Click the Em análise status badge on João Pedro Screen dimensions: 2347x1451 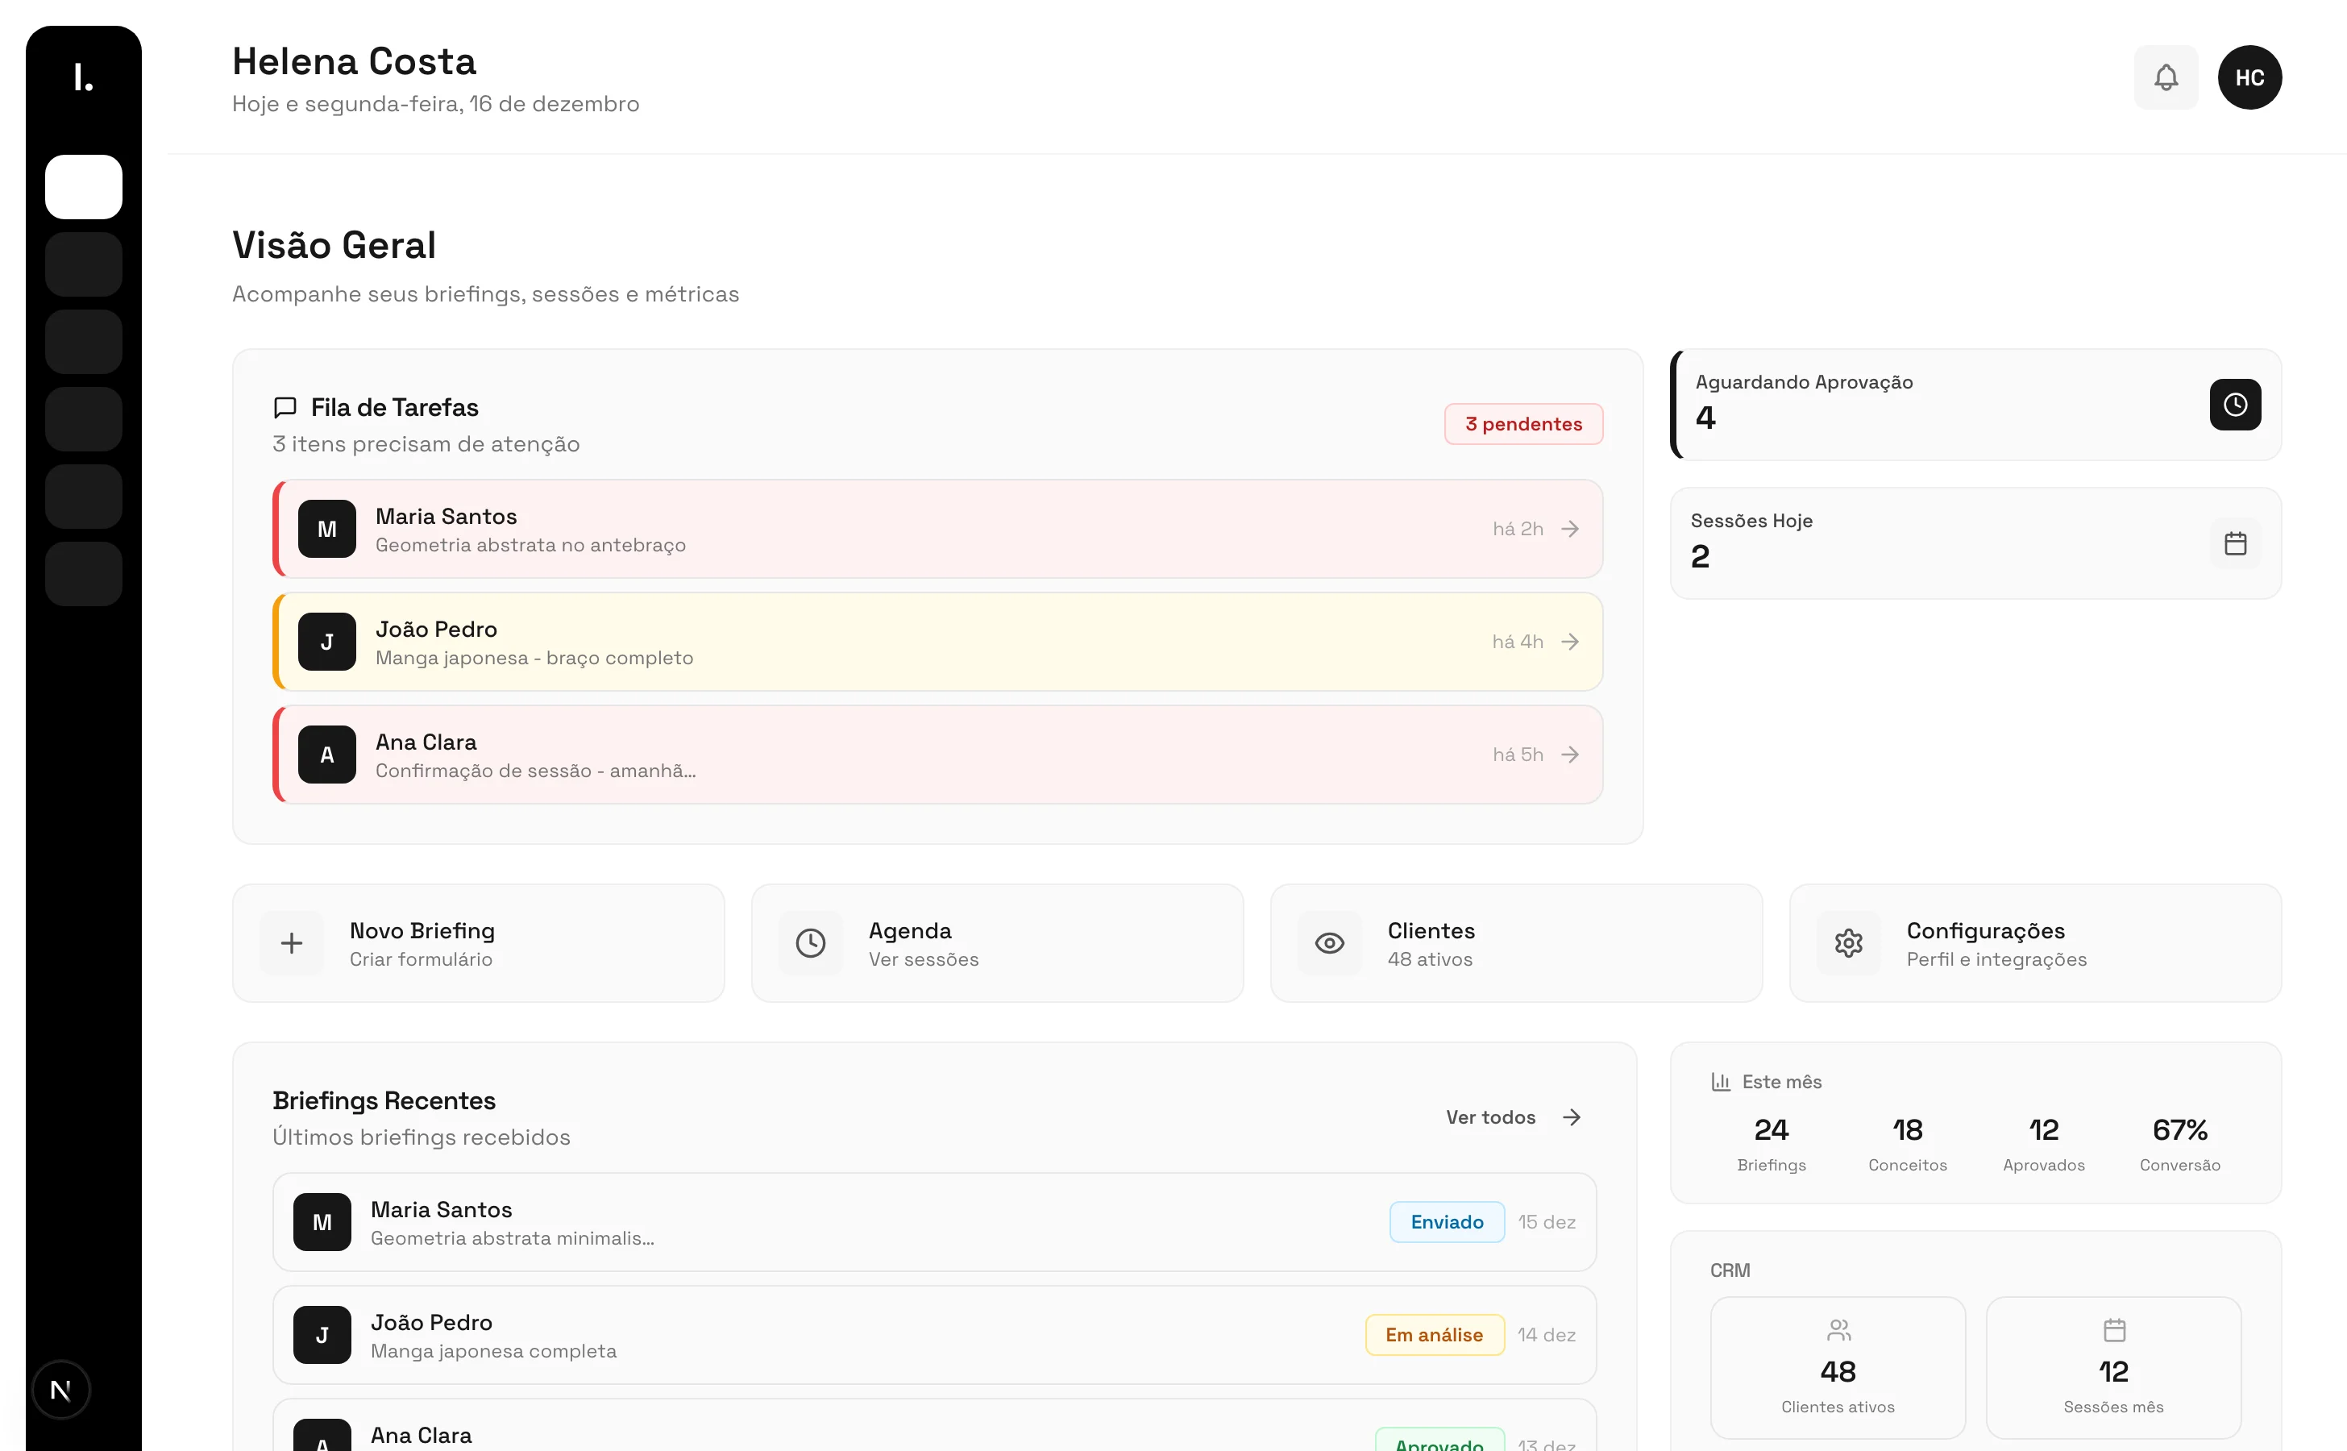(1434, 1334)
